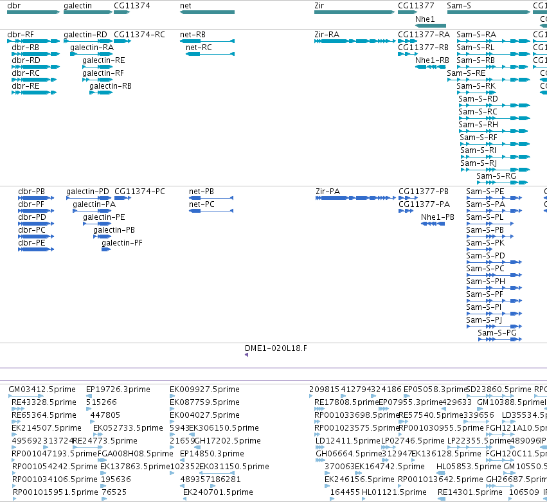The image size is (547, 502).
Task: Select RE65364.5prime EST feature
Action: point(16,422)
